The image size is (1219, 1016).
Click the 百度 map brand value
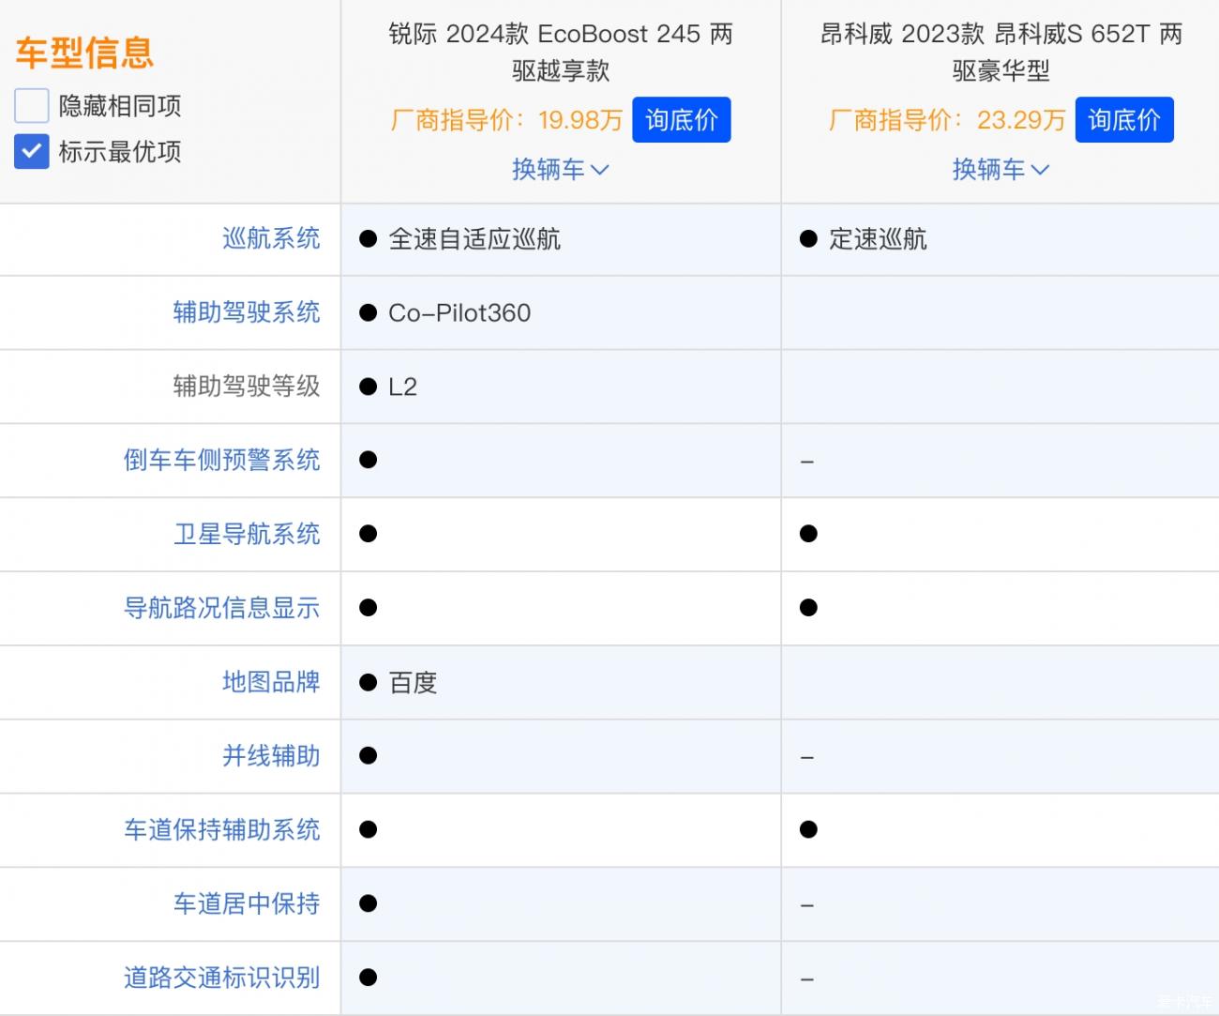[x=413, y=682]
